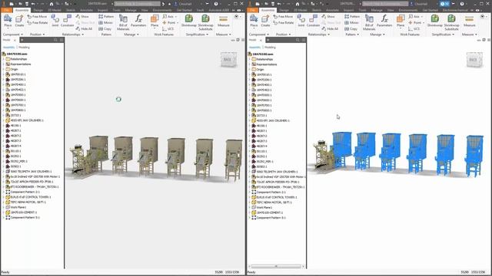
Task: Click UCS tool in left window
Action: pos(168,29)
